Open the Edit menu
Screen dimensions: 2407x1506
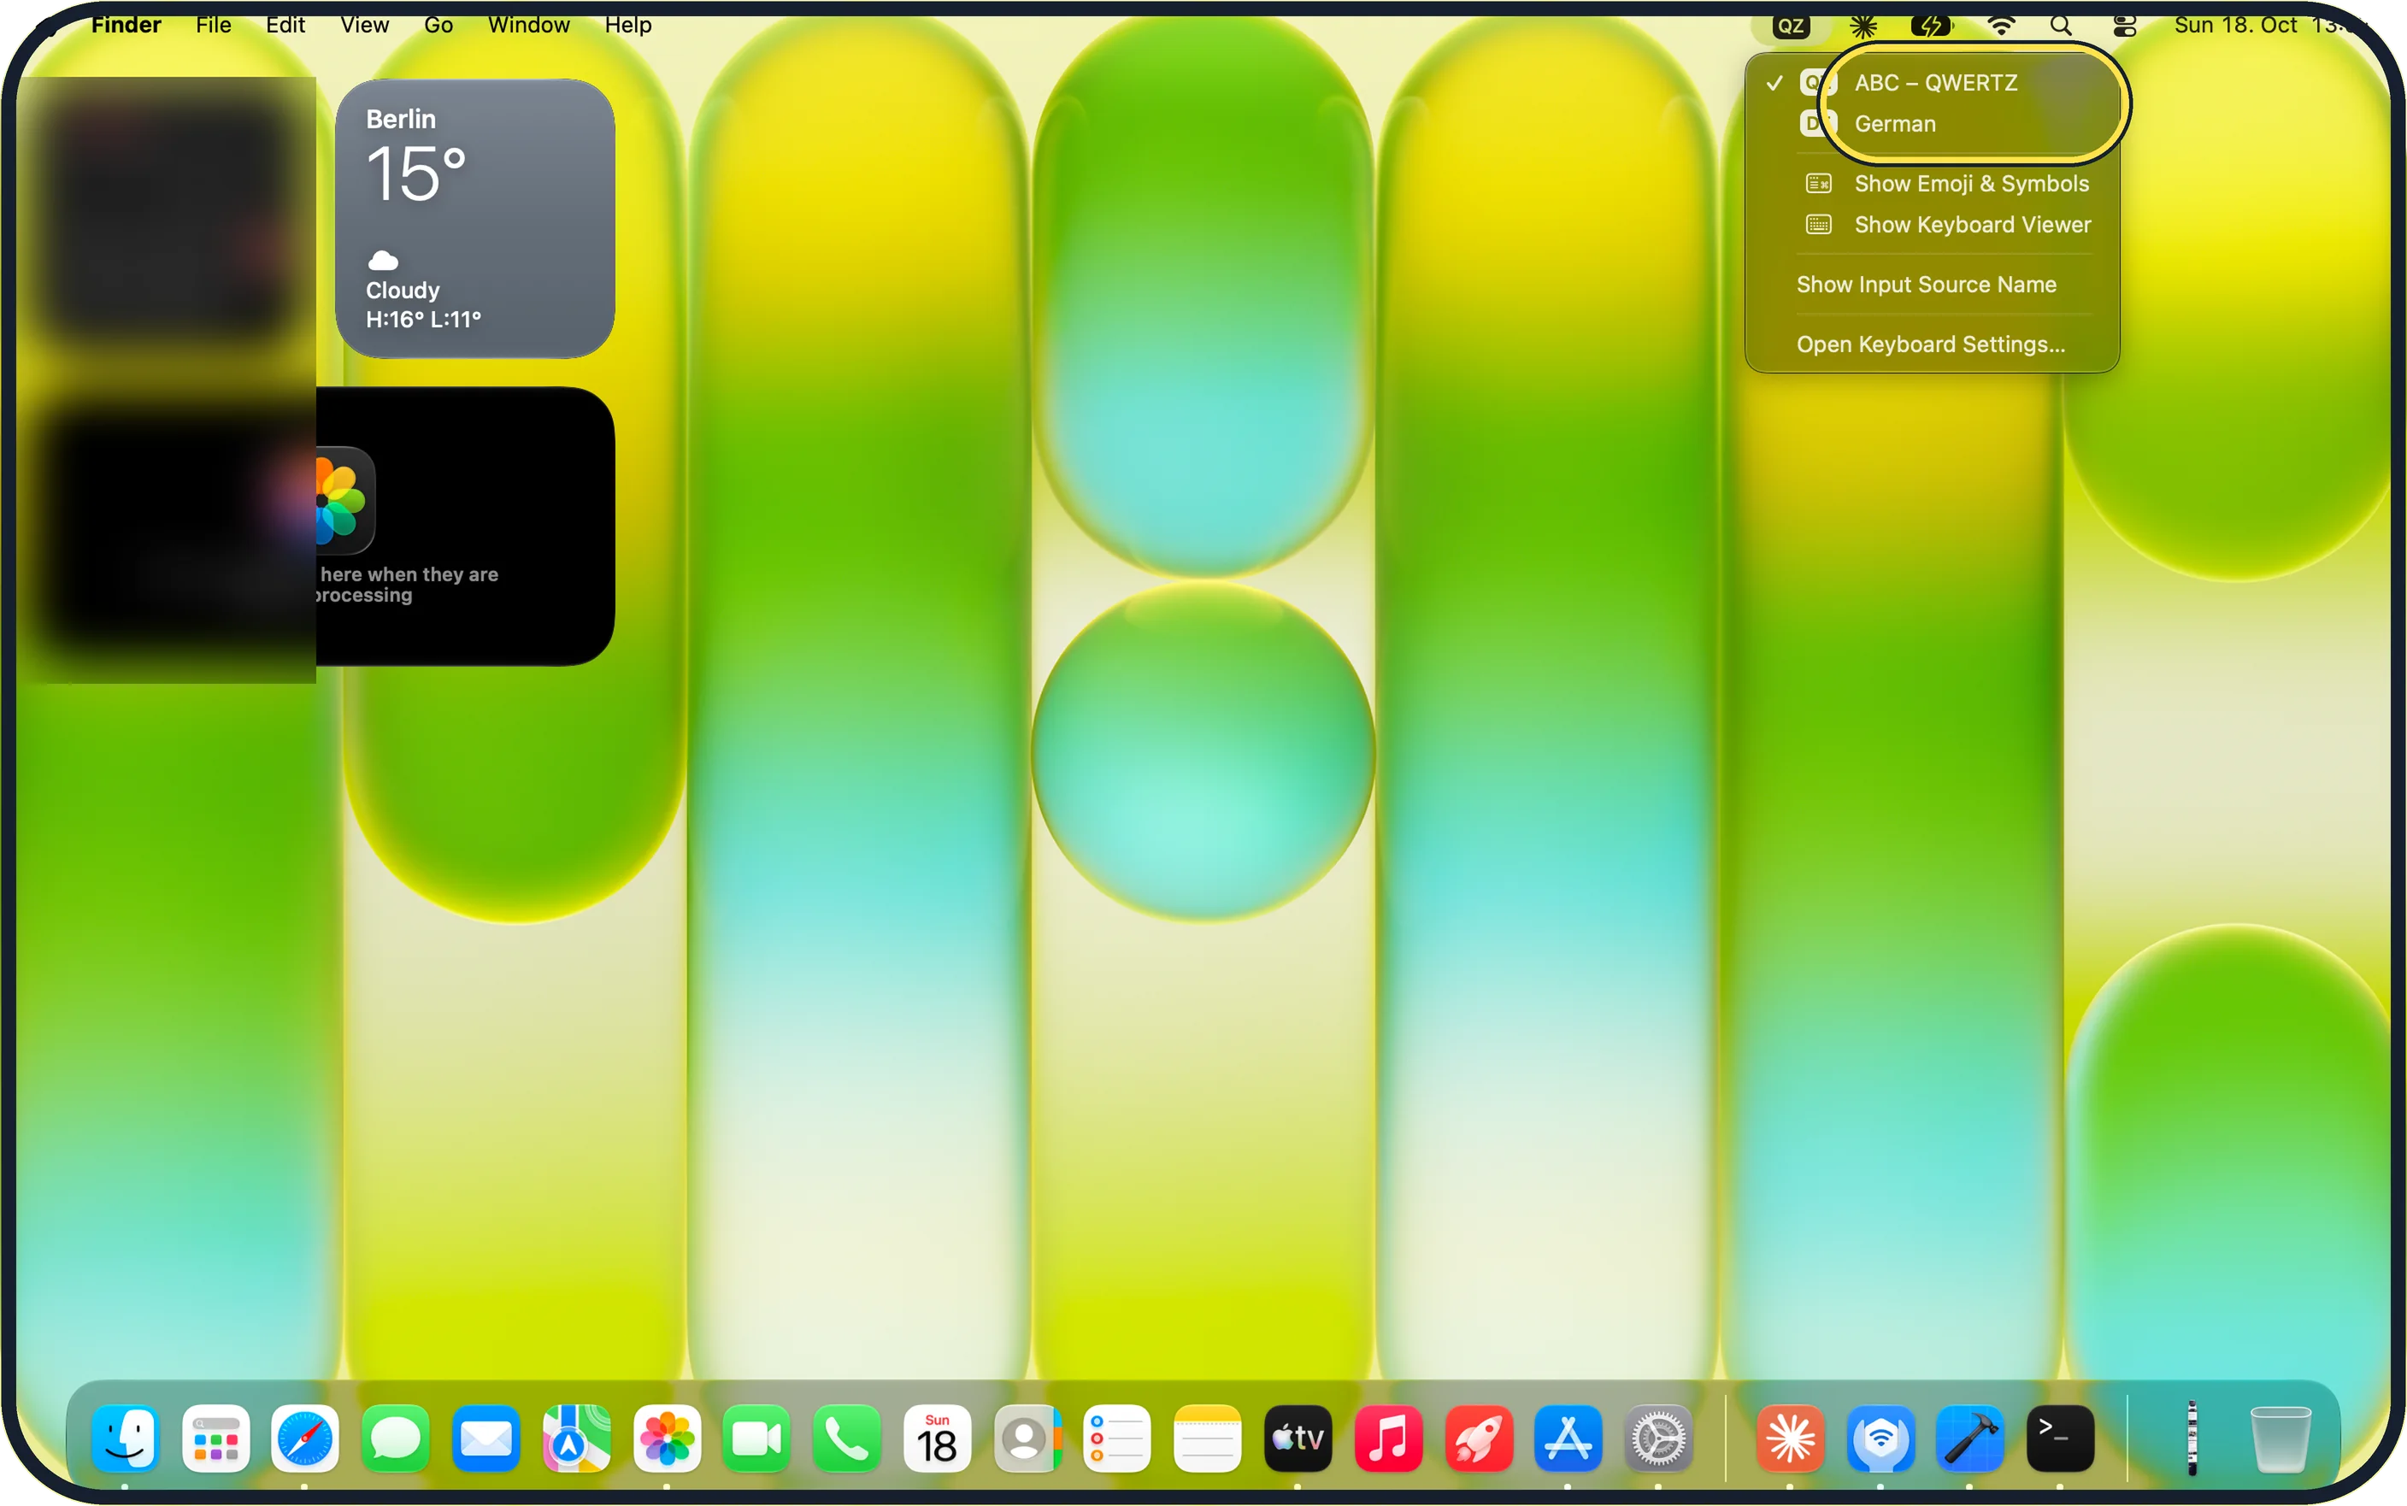285,25
